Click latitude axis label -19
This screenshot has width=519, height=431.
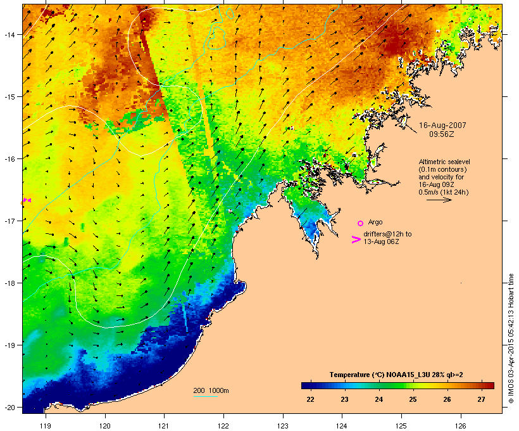pos(9,345)
